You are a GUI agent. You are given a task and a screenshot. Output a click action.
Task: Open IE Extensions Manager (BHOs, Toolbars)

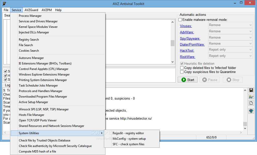[x=58, y=63]
